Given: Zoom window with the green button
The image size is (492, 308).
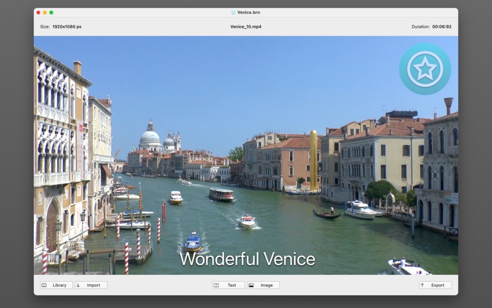Looking at the screenshot, I should coord(51,12).
